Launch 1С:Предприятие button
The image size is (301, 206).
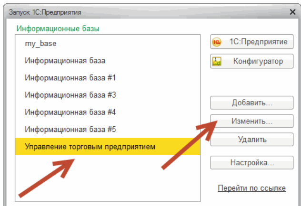pos(251,42)
